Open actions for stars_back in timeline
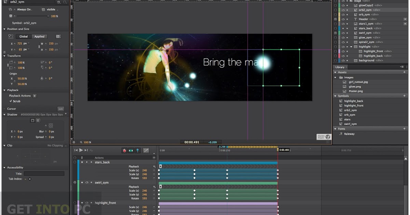This screenshot has width=410, height=215. [x=75, y=162]
